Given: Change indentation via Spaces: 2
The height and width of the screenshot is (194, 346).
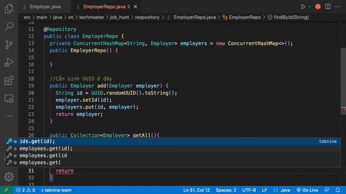Looking at the screenshot, I should (226, 190).
